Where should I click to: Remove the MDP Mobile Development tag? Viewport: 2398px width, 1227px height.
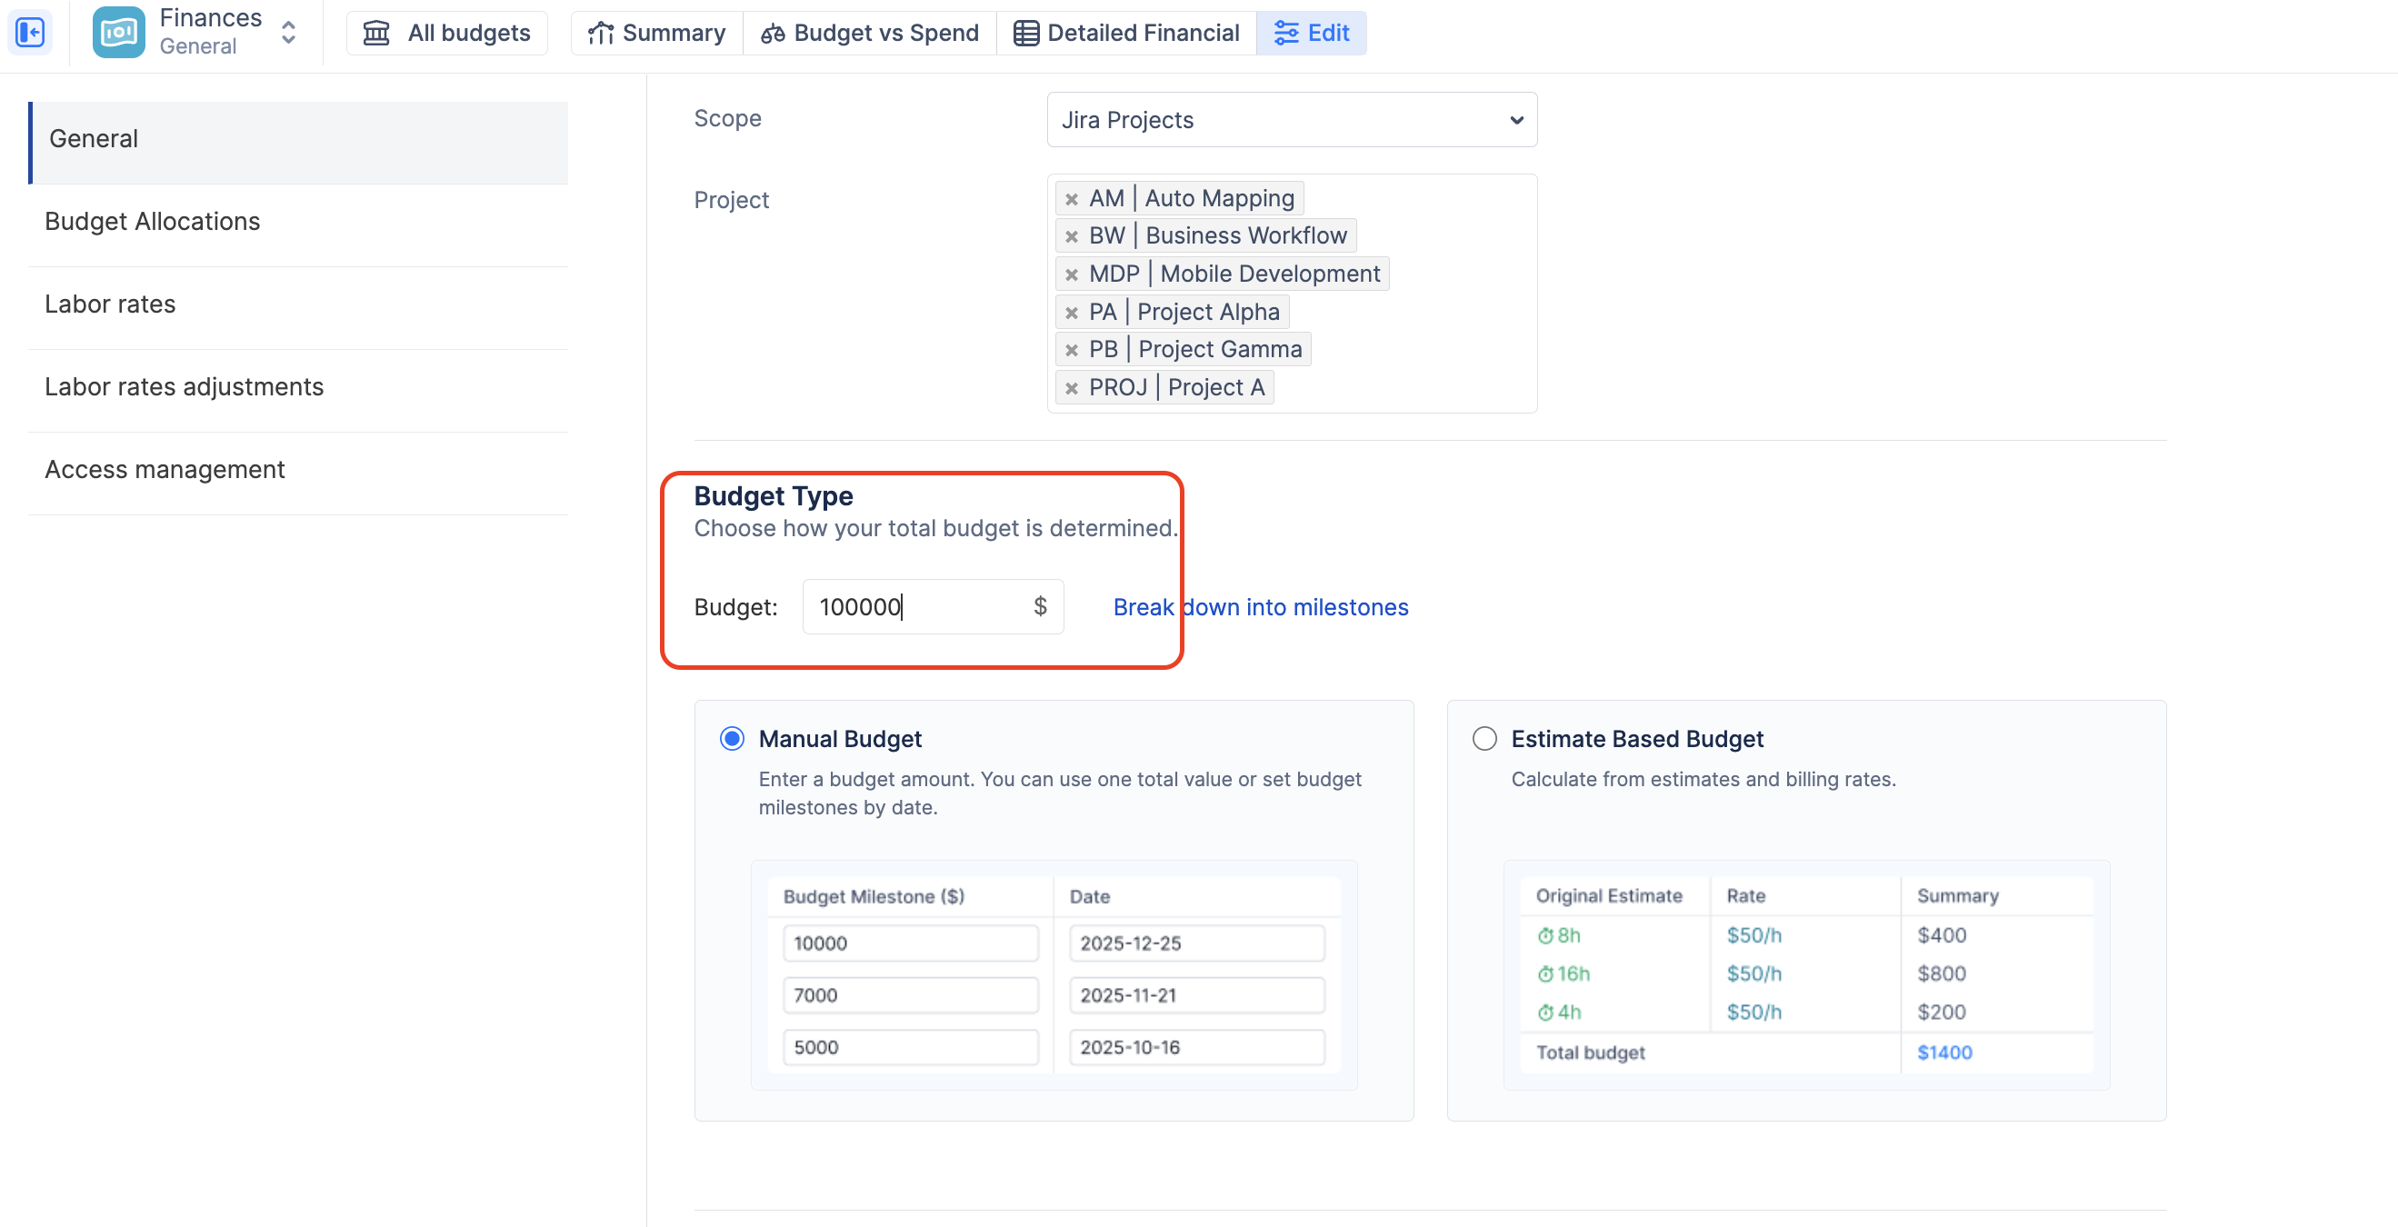pos(1072,274)
